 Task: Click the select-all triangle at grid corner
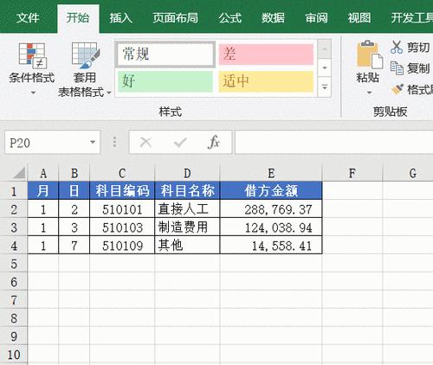[19, 173]
